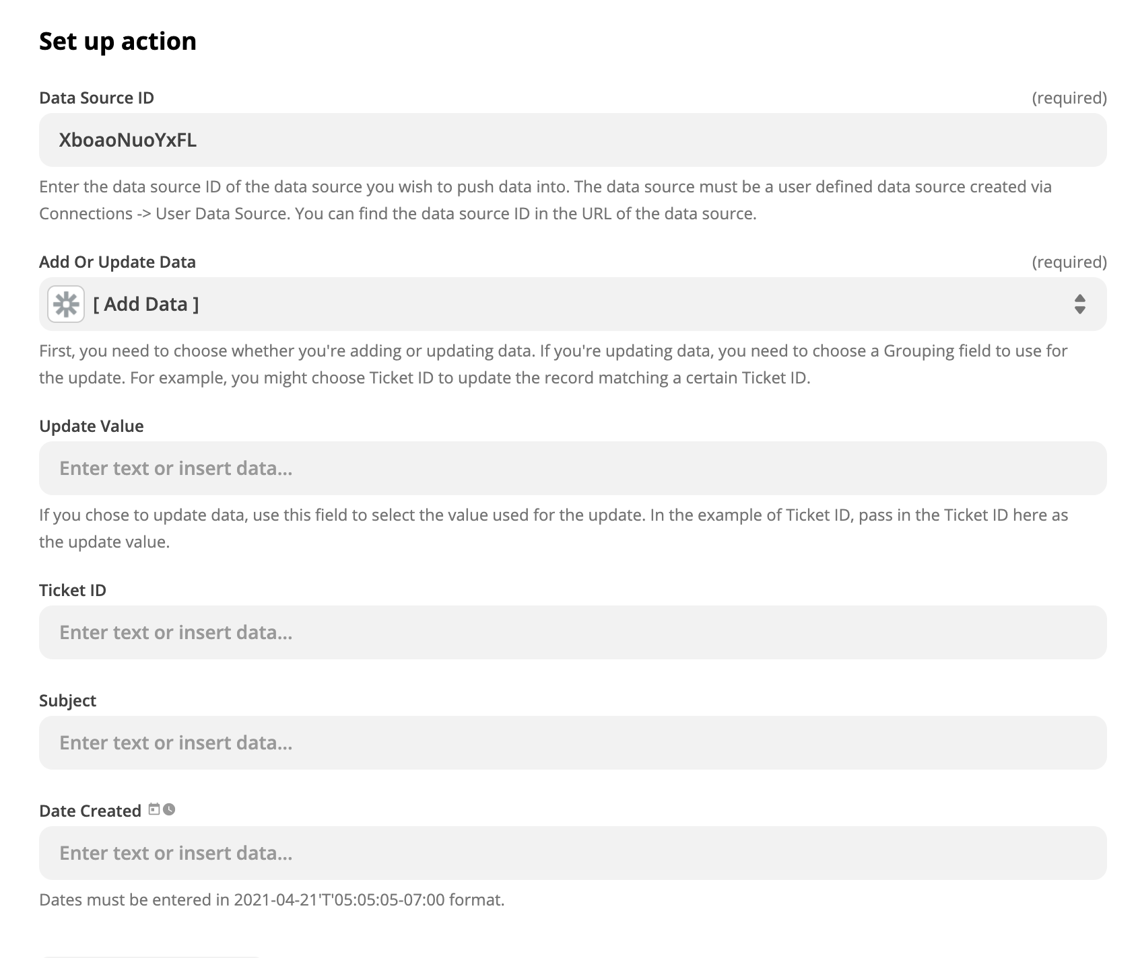
Task: Click the Data Source ID label
Action: point(96,98)
